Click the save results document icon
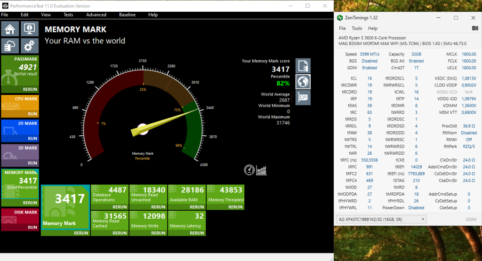Screen dimensions: 482x261 click(x=303, y=66)
